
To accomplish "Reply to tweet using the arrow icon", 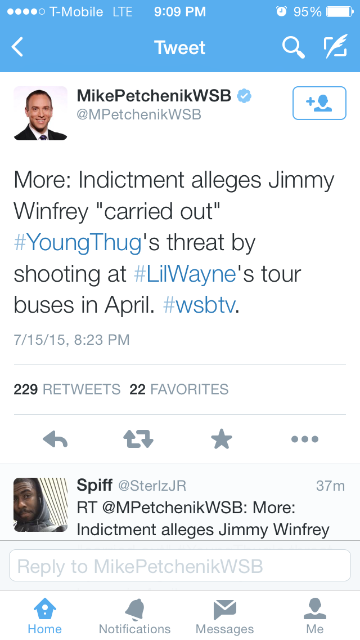I will click(55, 439).
